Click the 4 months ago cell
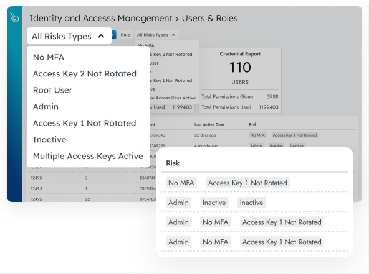The height and width of the screenshot is (274, 369). point(206,145)
